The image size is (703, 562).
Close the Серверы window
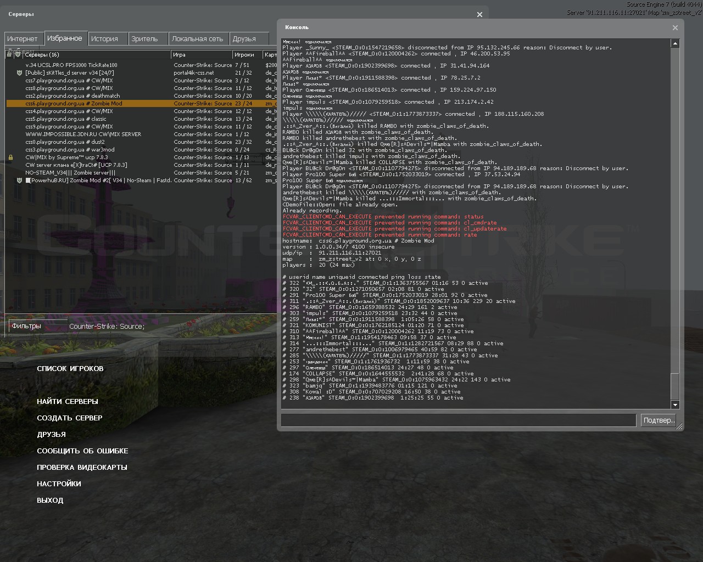pyautogui.click(x=479, y=15)
